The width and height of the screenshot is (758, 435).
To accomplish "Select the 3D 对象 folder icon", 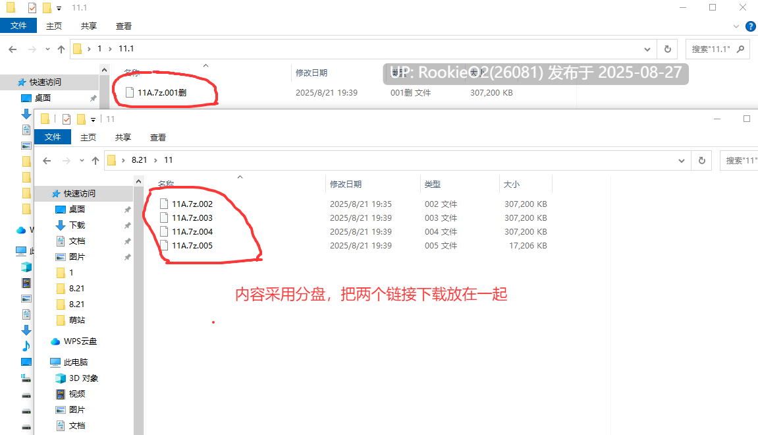I will [x=61, y=378].
